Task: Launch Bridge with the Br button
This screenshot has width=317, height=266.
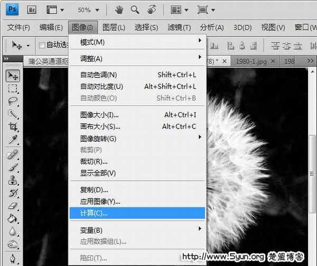Action: [x=32, y=9]
